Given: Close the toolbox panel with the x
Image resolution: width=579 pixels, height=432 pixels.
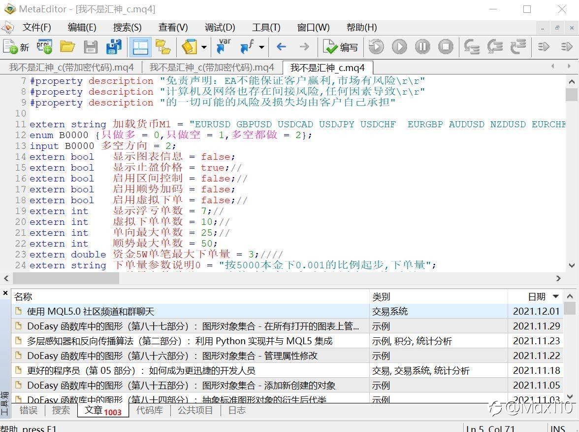Looking at the screenshot, I should [x=5, y=293].
